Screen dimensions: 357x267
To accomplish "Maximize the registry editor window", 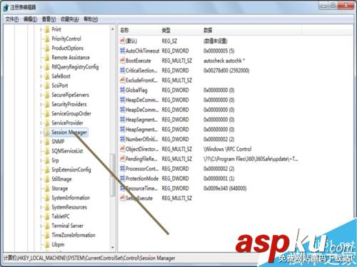I will coord(333,6).
